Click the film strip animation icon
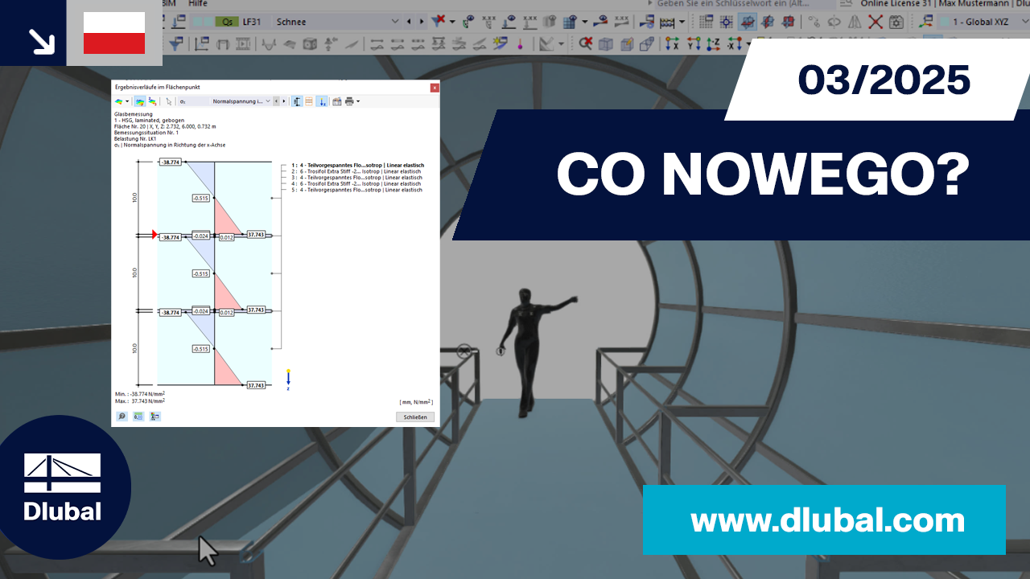Screen dimensions: 1030x579 point(243,43)
